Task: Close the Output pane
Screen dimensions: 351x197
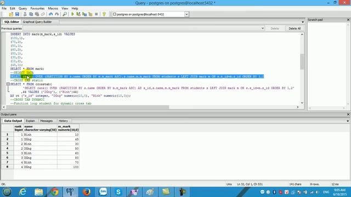Action: coord(348,114)
